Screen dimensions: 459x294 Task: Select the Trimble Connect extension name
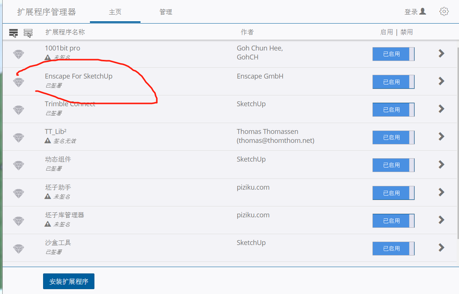pos(70,104)
